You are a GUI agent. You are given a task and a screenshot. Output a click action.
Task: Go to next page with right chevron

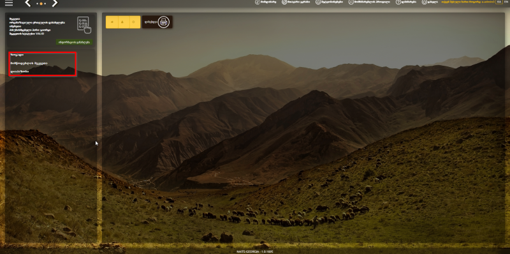55,3
